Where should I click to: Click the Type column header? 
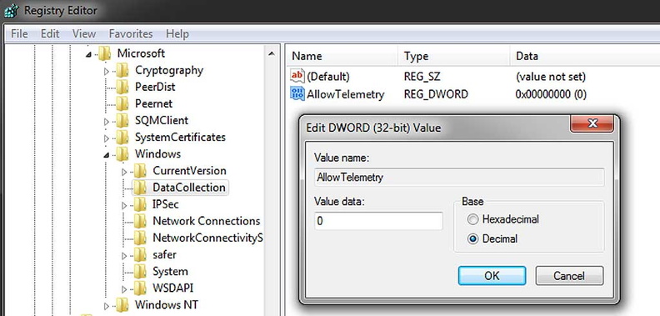453,56
